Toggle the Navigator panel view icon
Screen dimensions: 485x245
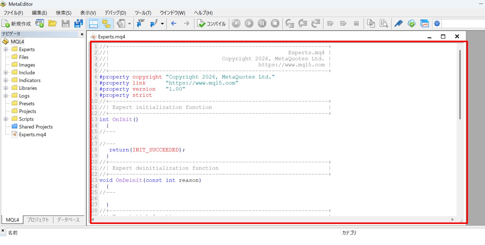click(94, 24)
